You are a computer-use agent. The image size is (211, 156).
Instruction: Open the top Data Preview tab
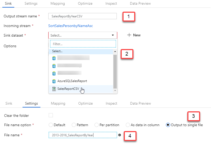click(140, 3)
